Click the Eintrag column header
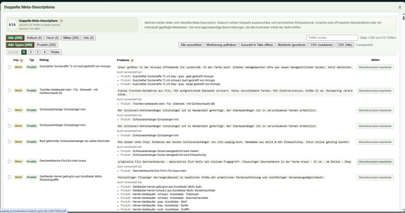Image resolution: width=405 pixels, height=213 pixels. click(44, 60)
